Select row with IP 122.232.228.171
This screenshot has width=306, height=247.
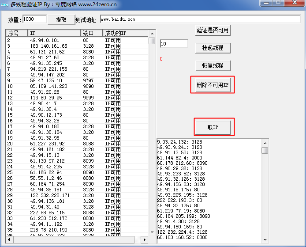point(77,195)
